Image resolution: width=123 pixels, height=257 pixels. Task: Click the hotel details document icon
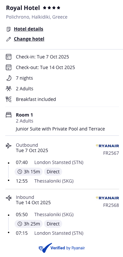(x=9, y=29)
